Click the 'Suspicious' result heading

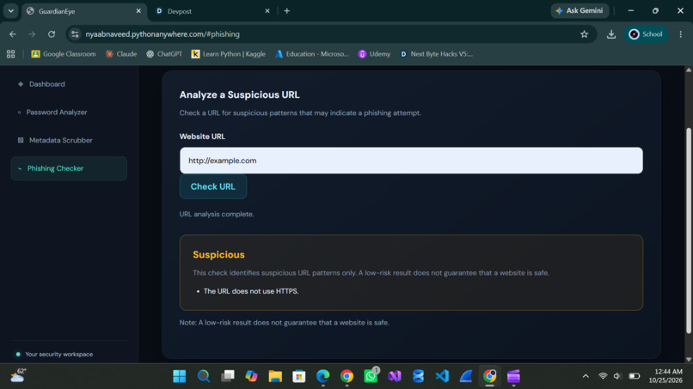pos(218,255)
